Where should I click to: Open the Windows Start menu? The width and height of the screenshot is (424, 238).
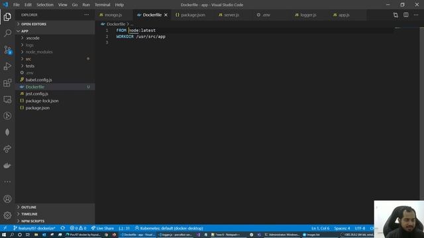pyautogui.click(x=4, y=235)
